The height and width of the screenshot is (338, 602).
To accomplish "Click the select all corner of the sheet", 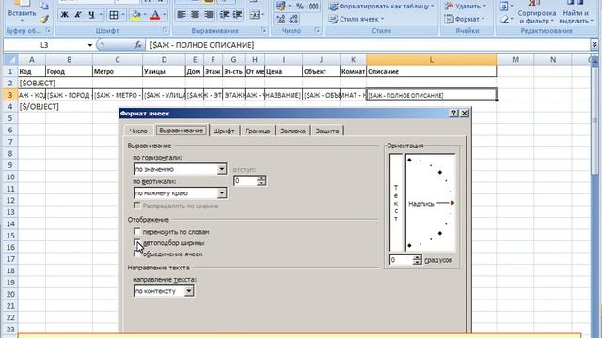I will coord(10,59).
